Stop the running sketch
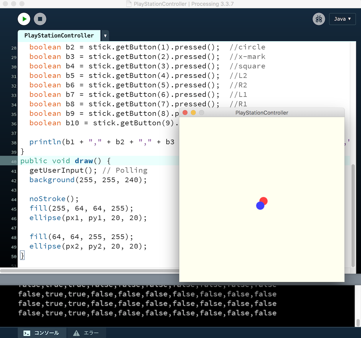 (40, 19)
